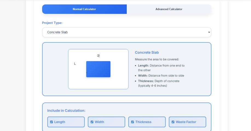Switch to the Normal Calculator tab

(x=84, y=9)
